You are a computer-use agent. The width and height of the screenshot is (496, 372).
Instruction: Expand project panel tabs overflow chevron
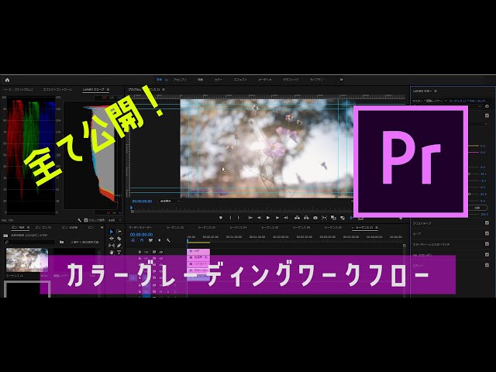click(102, 227)
